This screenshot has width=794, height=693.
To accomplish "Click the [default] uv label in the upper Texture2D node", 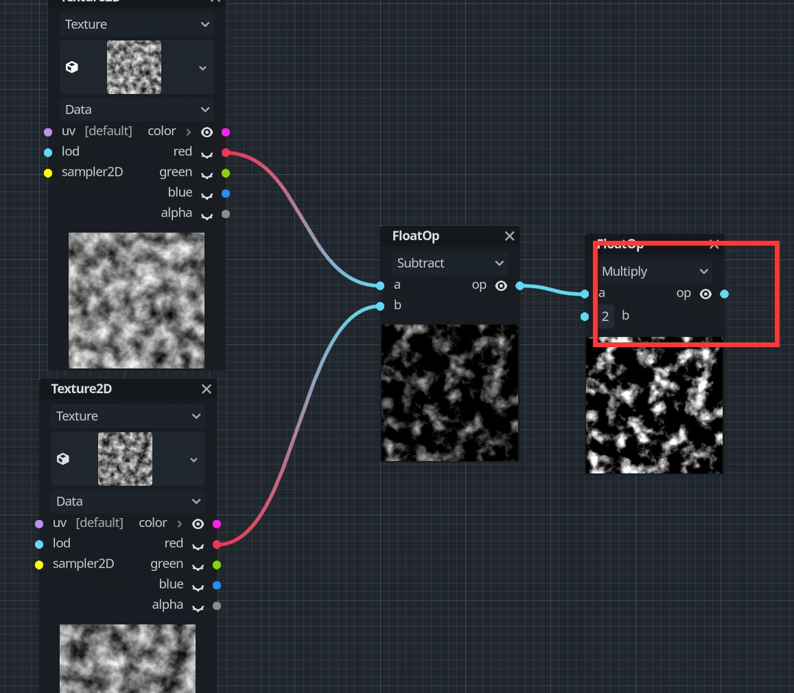I will tap(108, 131).
